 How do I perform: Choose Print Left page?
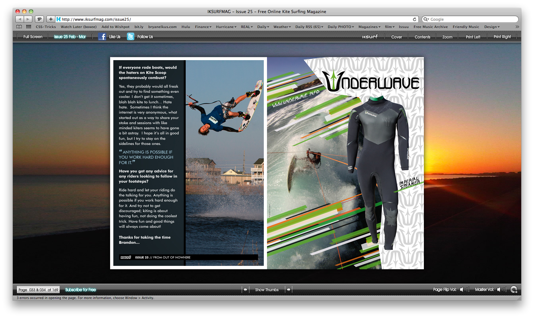(x=473, y=37)
